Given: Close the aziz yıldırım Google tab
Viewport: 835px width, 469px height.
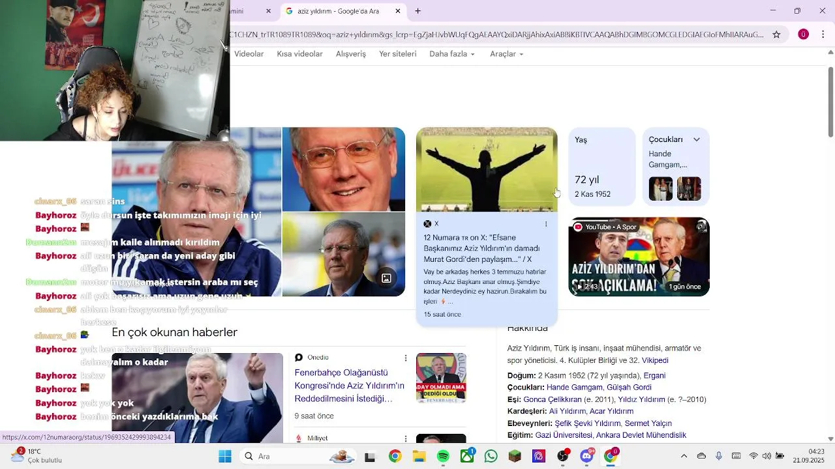Looking at the screenshot, I should click(398, 11).
